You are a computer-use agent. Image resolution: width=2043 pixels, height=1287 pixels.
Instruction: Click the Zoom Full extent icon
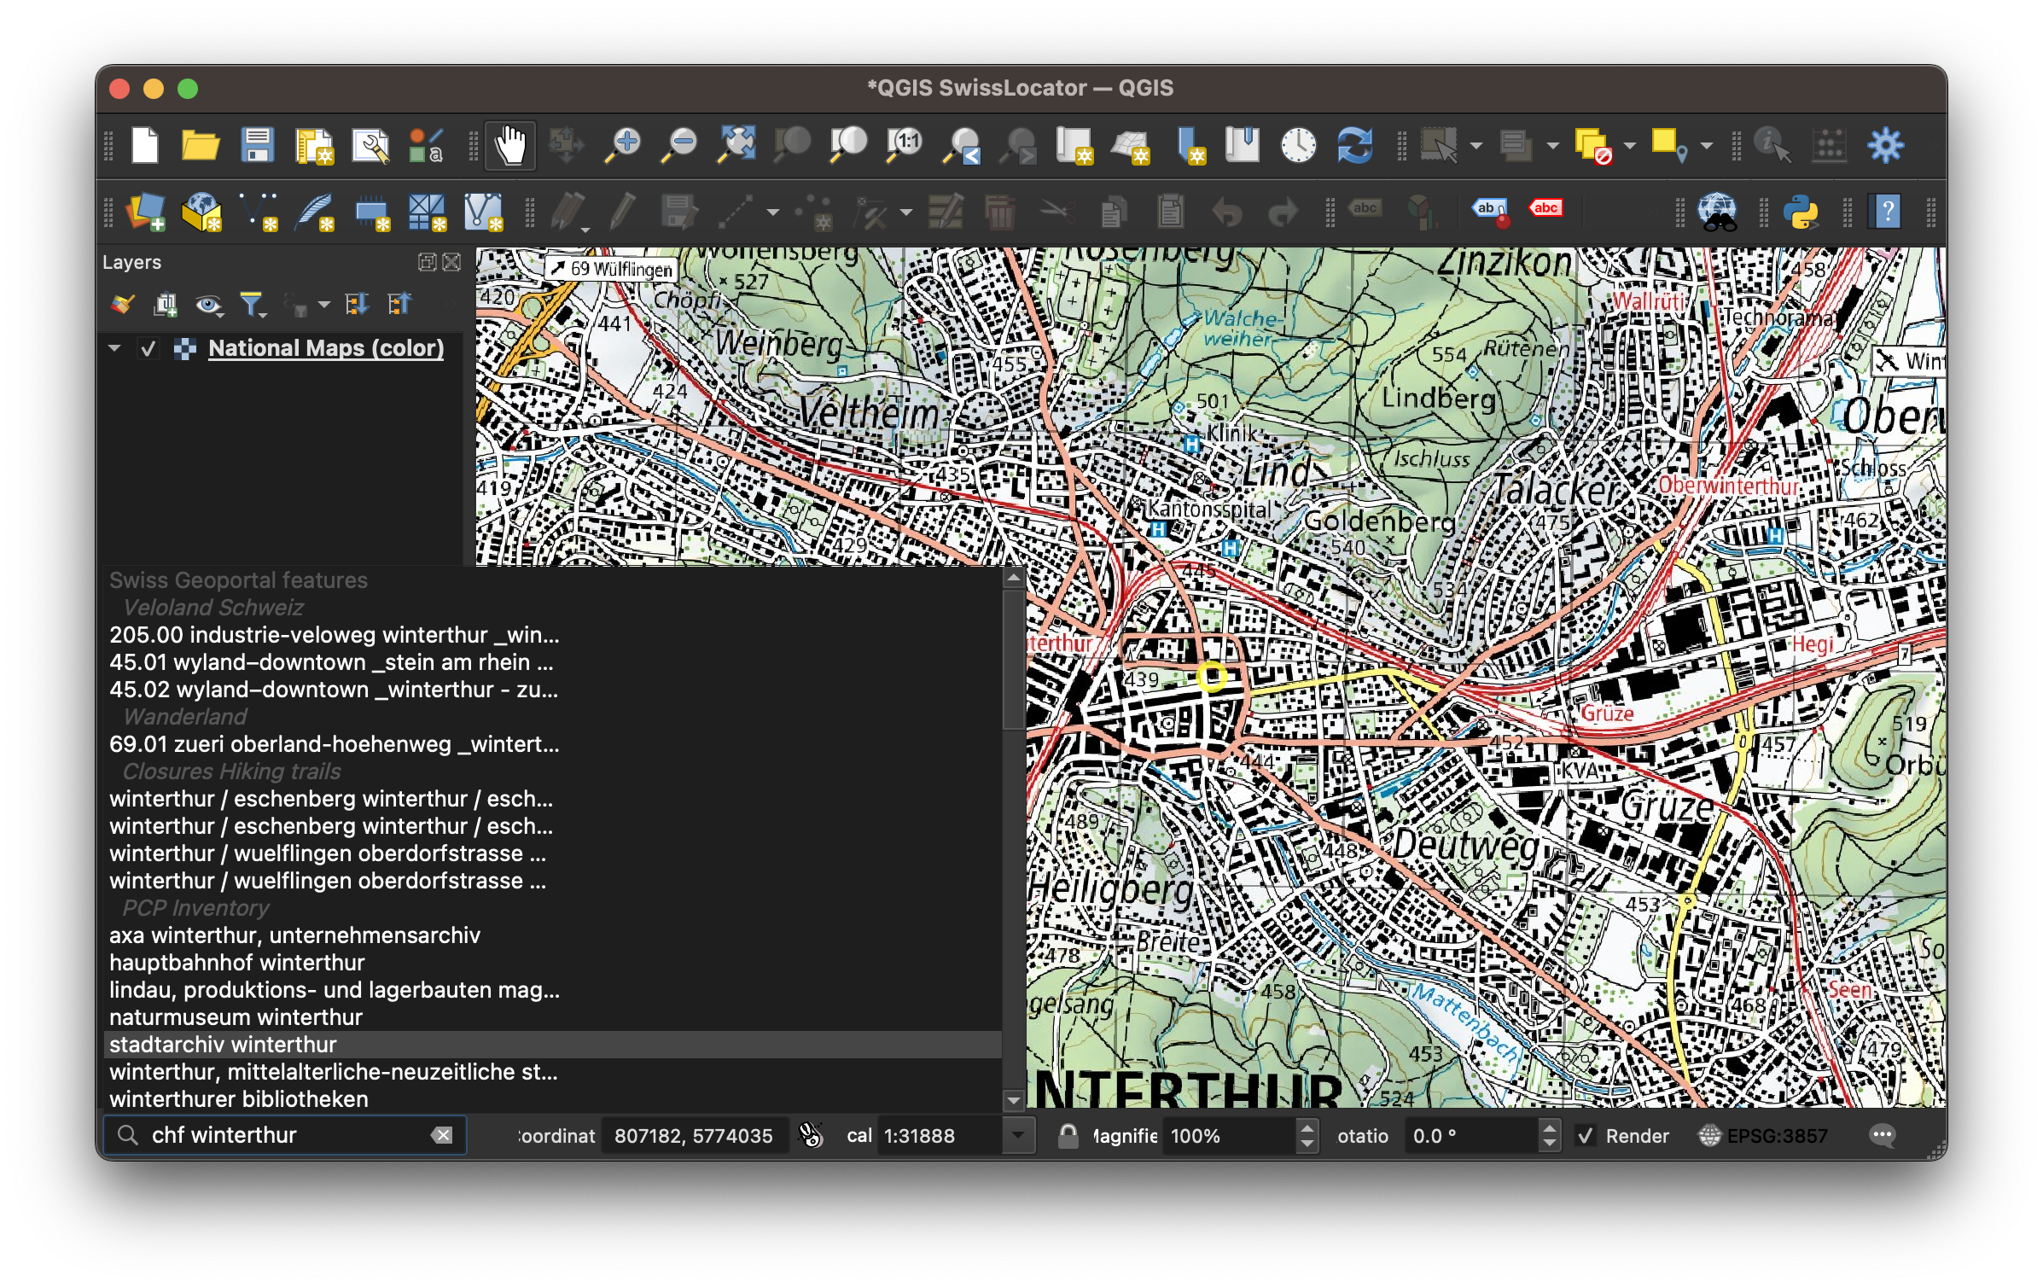pos(736,146)
